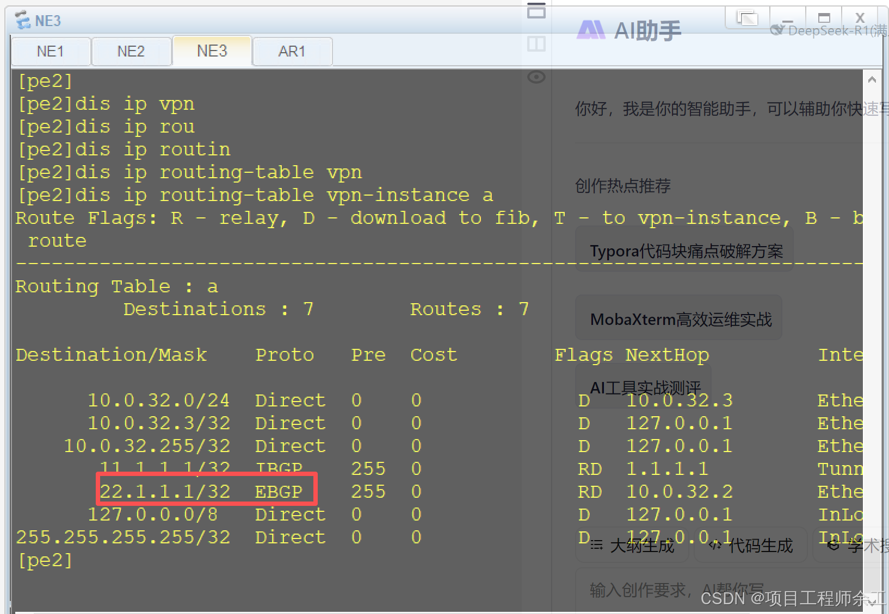Image resolution: width=889 pixels, height=614 pixels.
Task: Click the cascade windows button in title bar
Action: [747, 18]
